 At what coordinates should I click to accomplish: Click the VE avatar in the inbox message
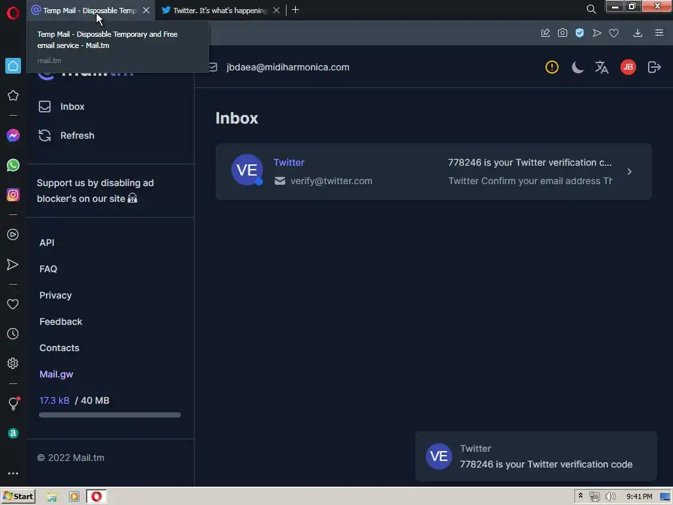tap(247, 170)
